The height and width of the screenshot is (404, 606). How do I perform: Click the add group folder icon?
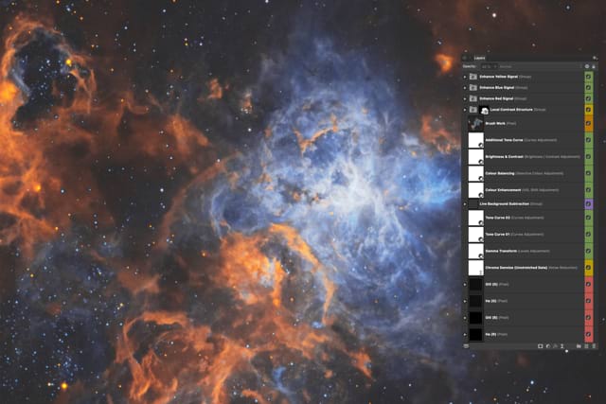click(x=578, y=346)
